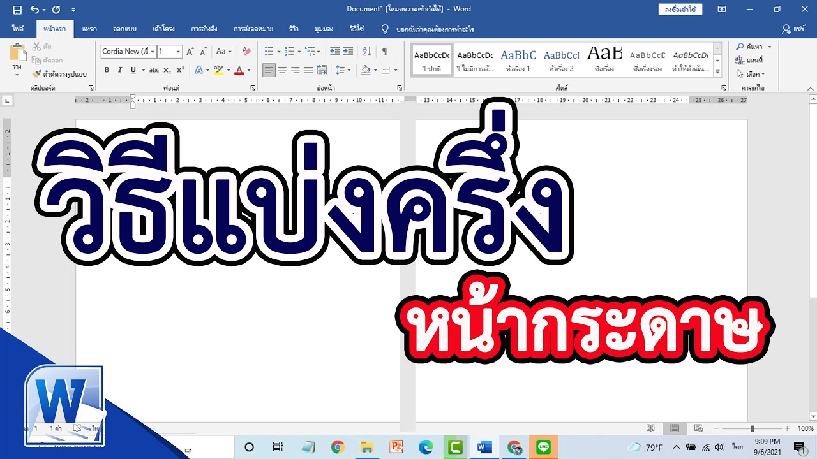Open the Cordia New font name dropdown
The height and width of the screenshot is (459, 817).
click(153, 52)
